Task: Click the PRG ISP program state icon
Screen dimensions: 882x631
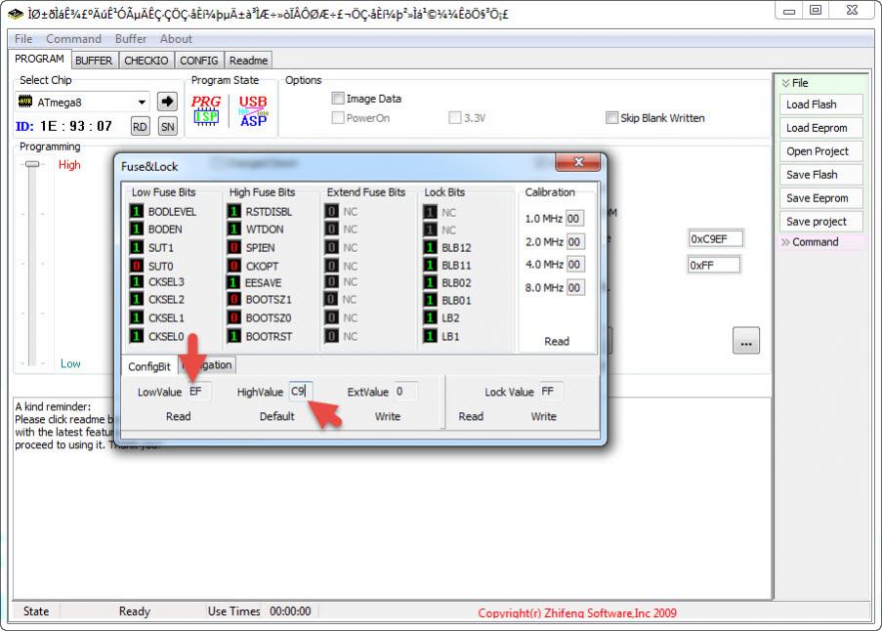Action: click(x=206, y=110)
